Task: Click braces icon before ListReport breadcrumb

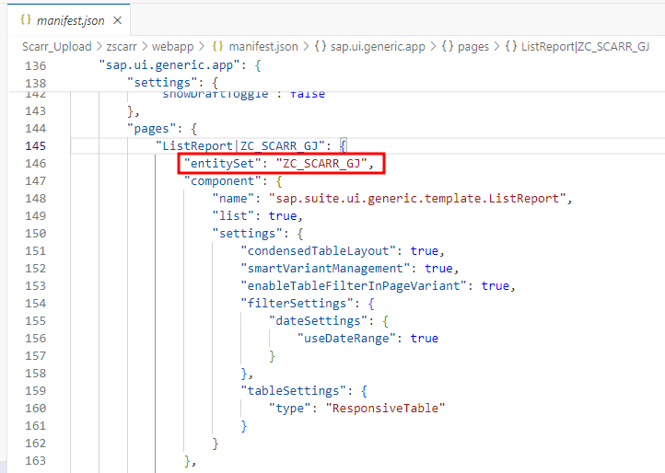Action: point(511,46)
